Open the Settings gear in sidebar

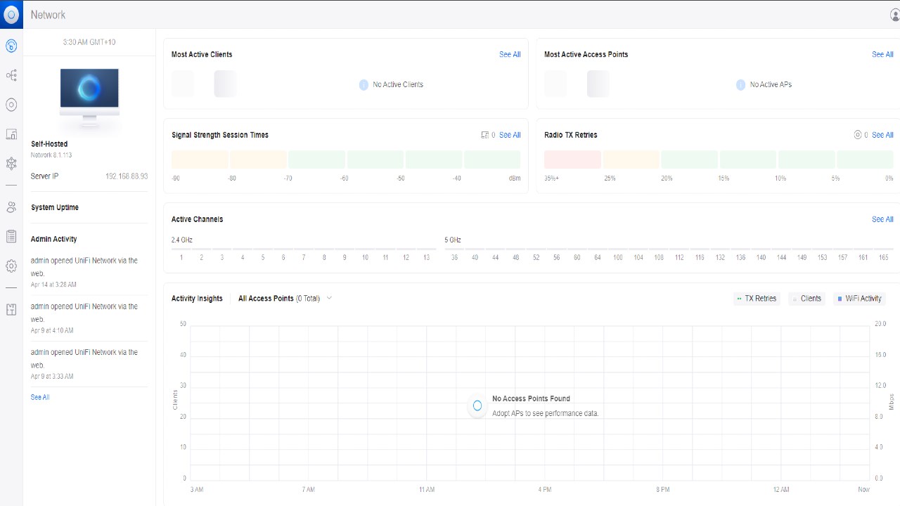click(x=11, y=266)
